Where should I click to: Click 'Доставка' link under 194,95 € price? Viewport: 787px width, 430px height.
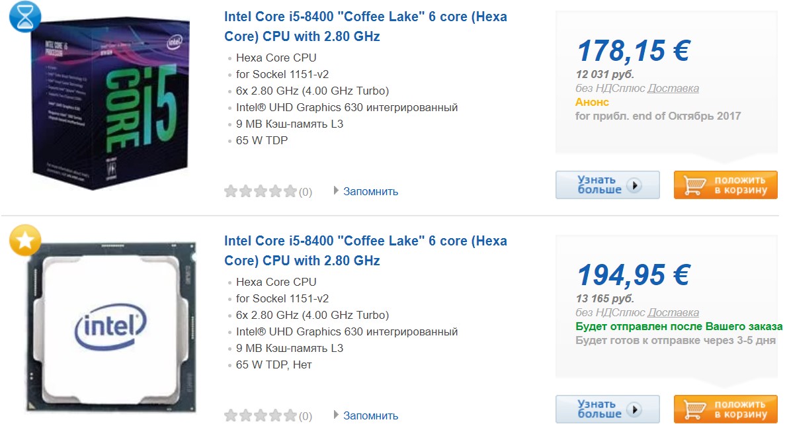[673, 312]
